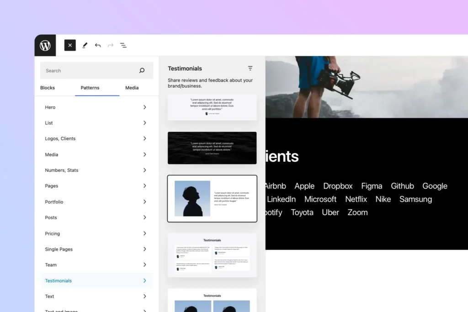Click the Testimonials panel heading
Image resolution: width=468 pixels, height=312 pixels.
[185, 69]
